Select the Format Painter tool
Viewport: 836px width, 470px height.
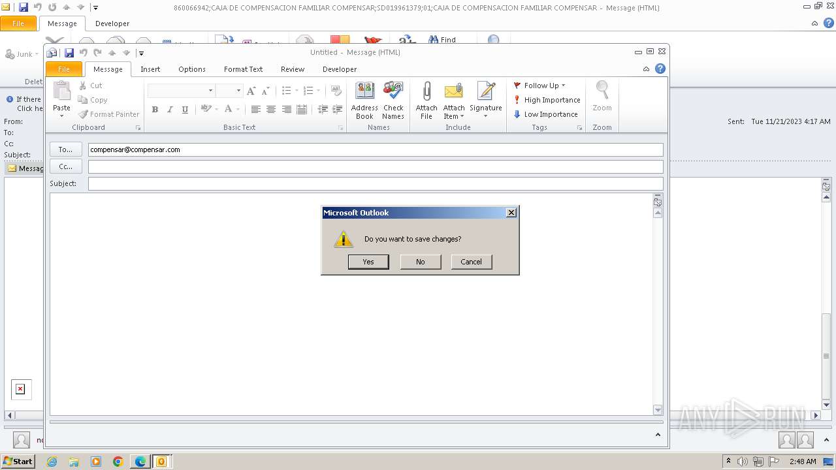click(x=108, y=114)
